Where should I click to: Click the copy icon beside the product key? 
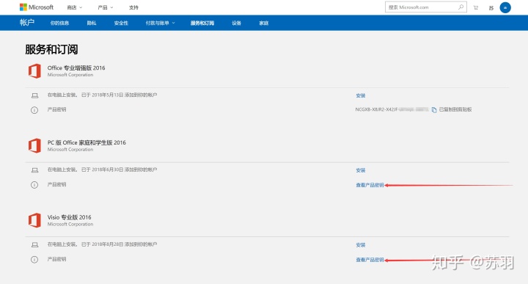click(434, 110)
